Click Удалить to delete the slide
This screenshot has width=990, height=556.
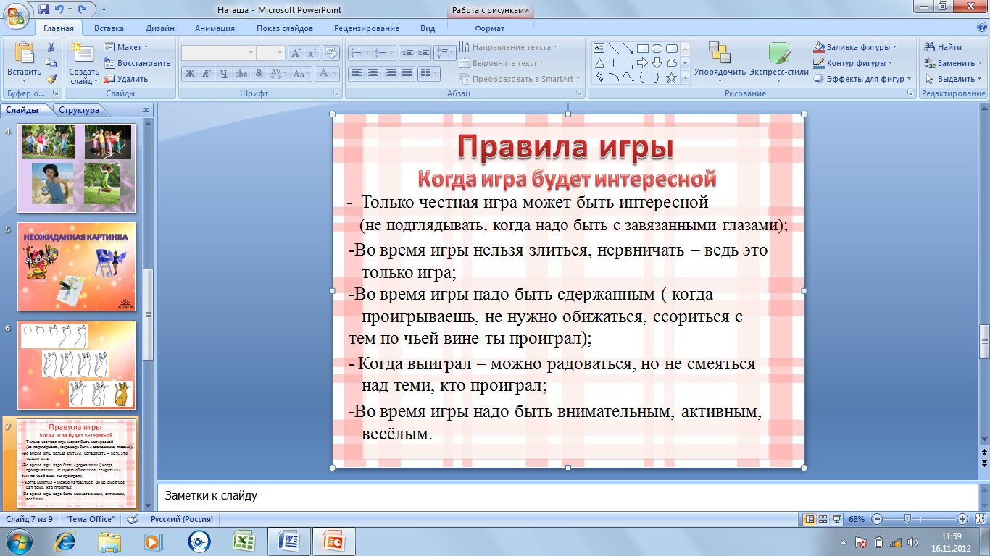click(x=127, y=79)
